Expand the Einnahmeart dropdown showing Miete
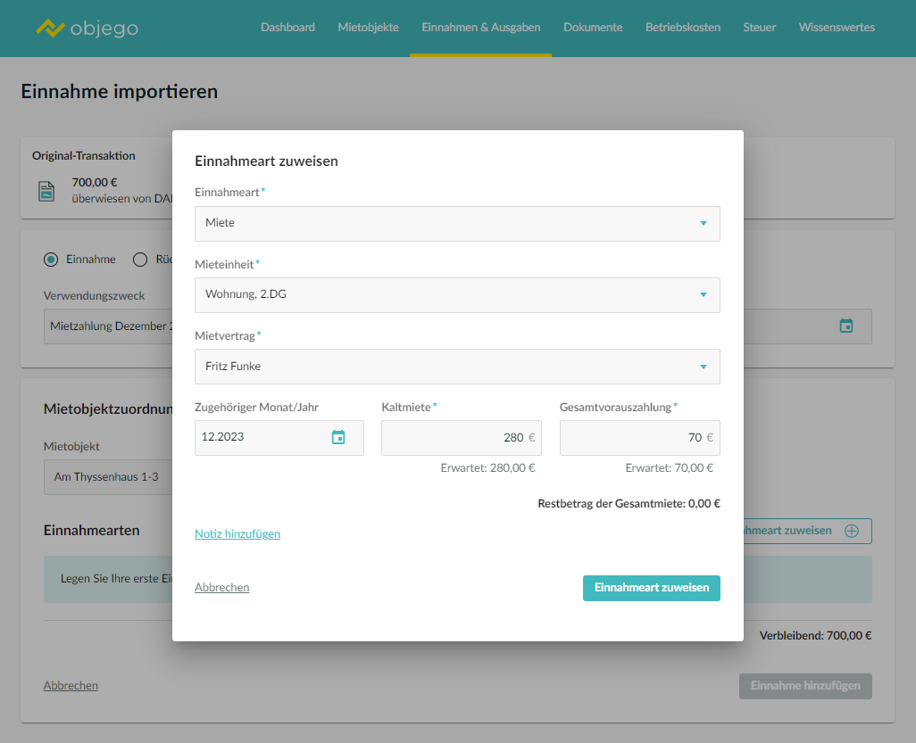The width and height of the screenshot is (916, 743). [x=457, y=223]
